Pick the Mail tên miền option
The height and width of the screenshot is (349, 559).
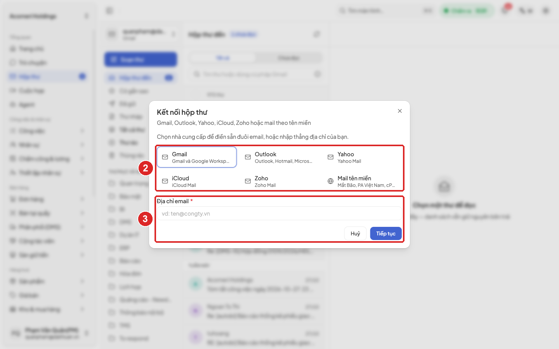point(362,181)
